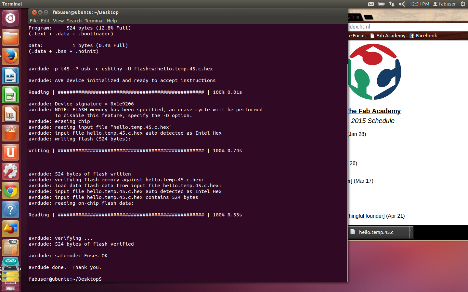This screenshot has width=468, height=292.
Task: Open Ubuntu Software Center from the launcher
Action: click(10, 133)
